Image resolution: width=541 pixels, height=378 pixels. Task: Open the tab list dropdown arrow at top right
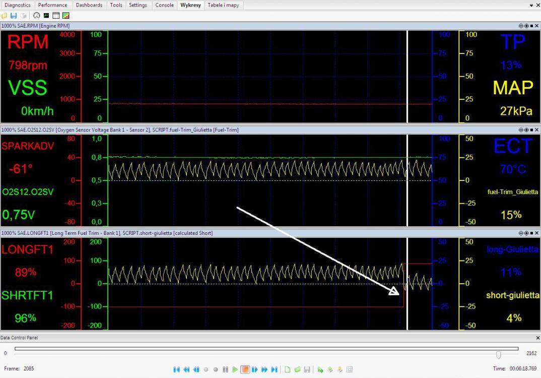[531, 6]
